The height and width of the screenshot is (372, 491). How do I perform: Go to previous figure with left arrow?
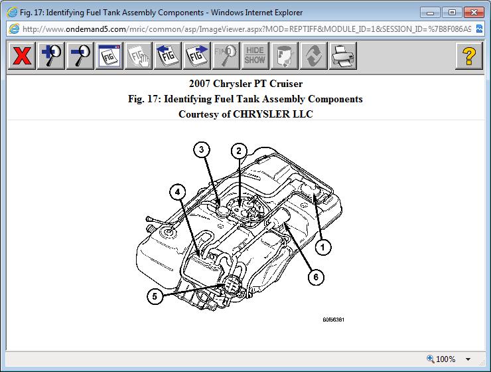167,56
